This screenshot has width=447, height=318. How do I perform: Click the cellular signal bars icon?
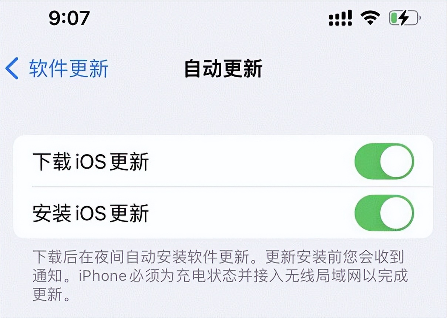[x=340, y=18]
